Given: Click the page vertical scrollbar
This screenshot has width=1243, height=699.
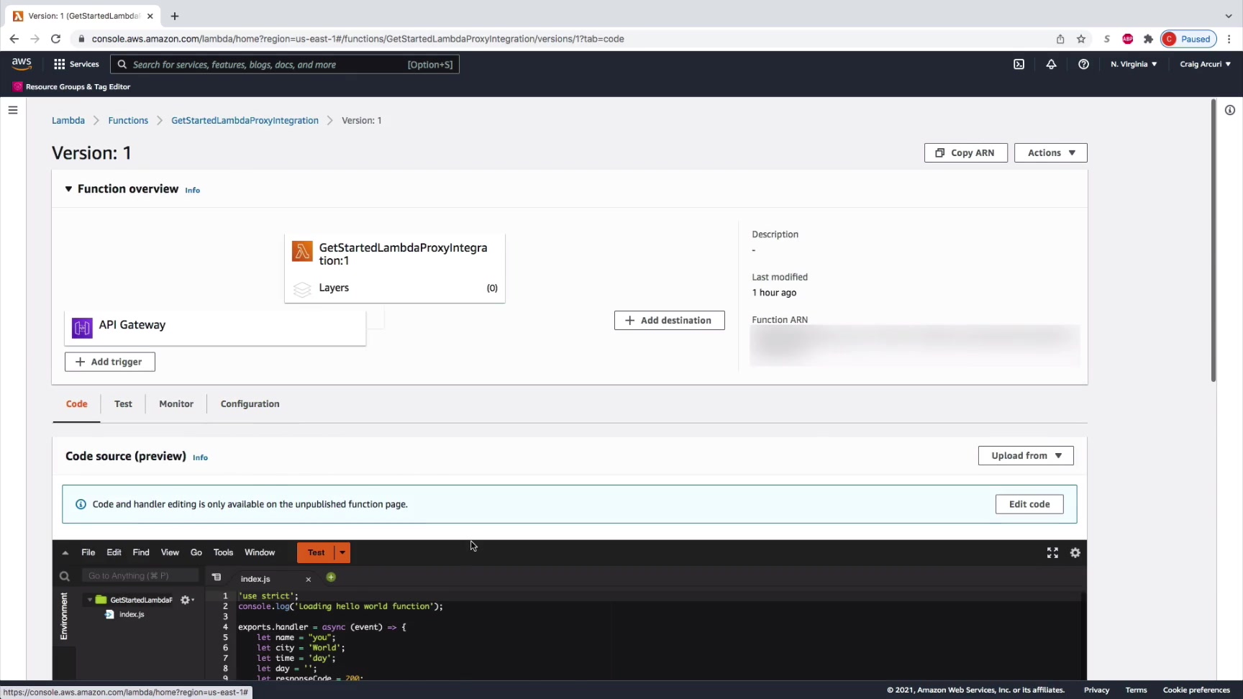Looking at the screenshot, I should [1213, 241].
